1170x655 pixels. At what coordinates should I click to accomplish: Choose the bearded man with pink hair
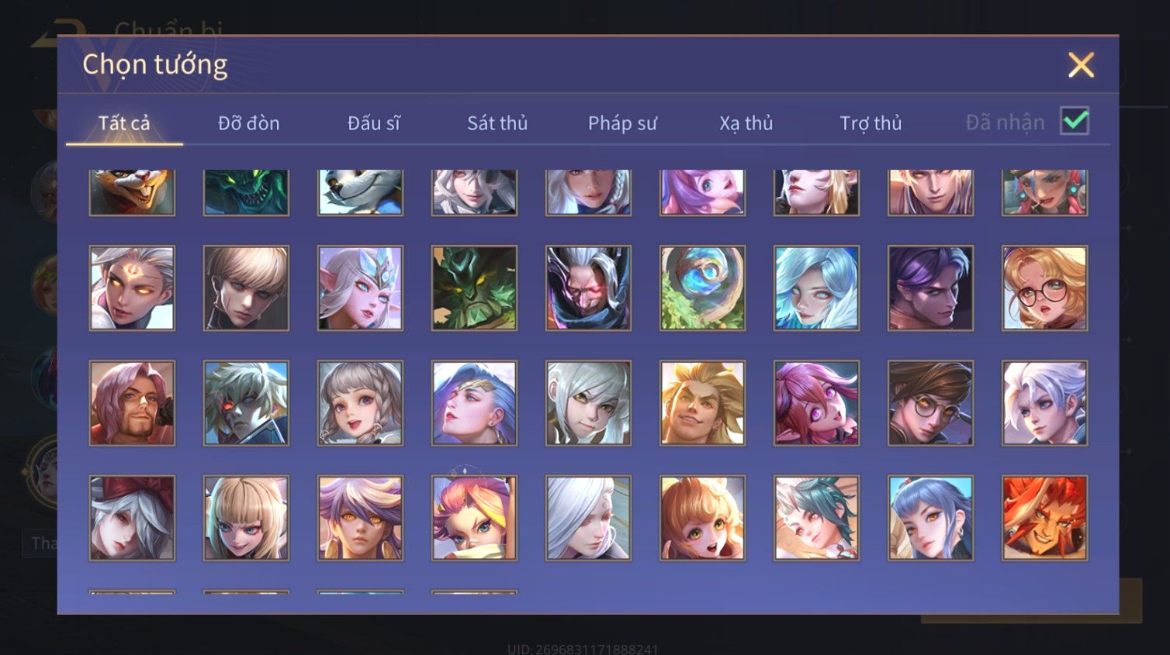132,403
